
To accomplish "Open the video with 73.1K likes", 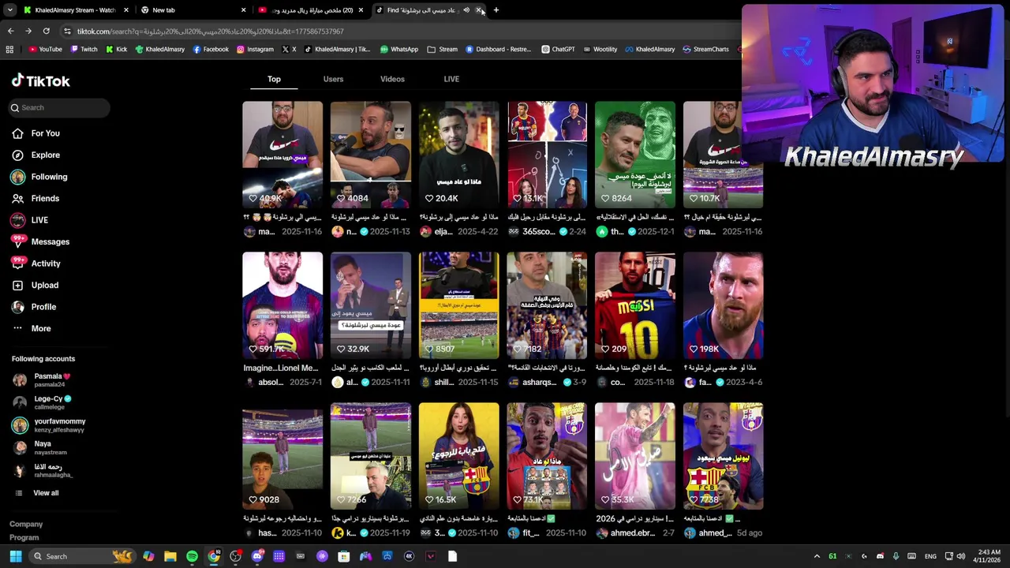I will (548, 457).
